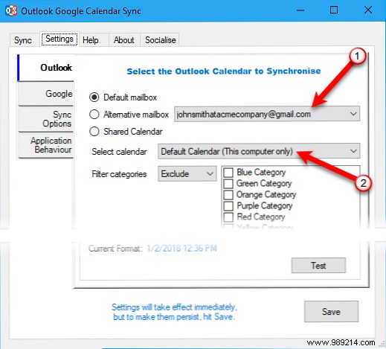Open the Socialise tab
386x349 pixels.
coord(161,40)
